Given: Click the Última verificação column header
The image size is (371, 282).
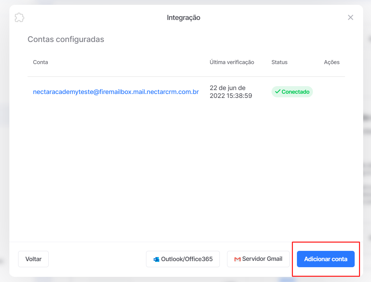Looking at the screenshot, I should pos(232,62).
